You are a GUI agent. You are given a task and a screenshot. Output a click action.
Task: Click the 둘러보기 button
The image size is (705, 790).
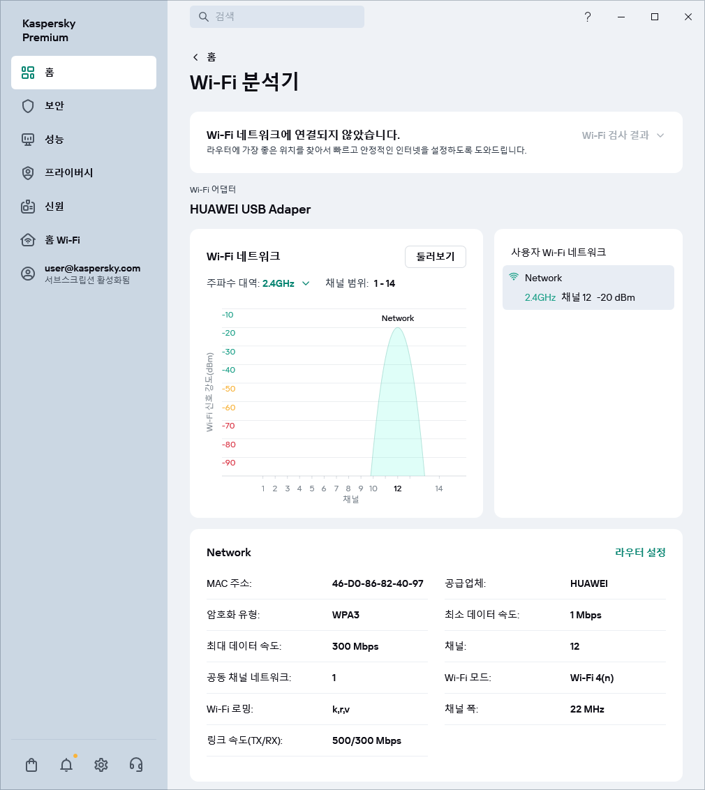pyautogui.click(x=435, y=257)
